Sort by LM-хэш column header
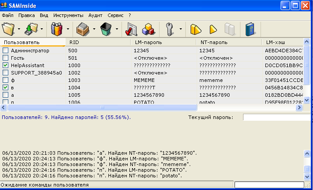This screenshot has height=190, width=313. tap(283, 42)
